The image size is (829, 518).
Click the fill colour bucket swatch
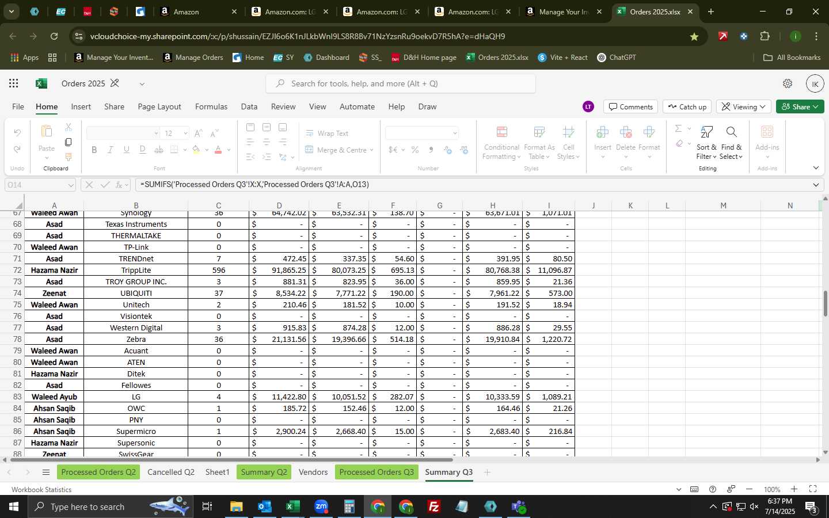pyautogui.click(x=196, y=150)
